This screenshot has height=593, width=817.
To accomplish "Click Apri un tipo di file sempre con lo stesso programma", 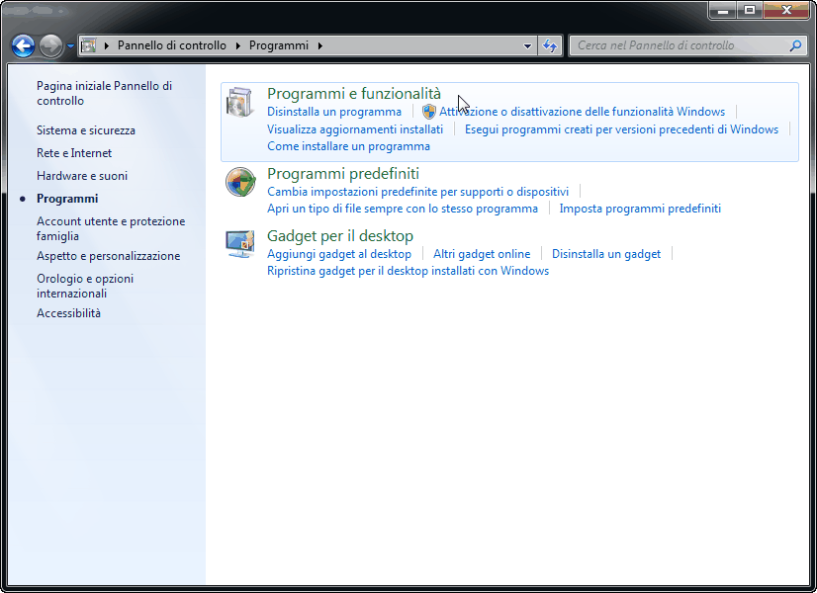I will [403, 209].
